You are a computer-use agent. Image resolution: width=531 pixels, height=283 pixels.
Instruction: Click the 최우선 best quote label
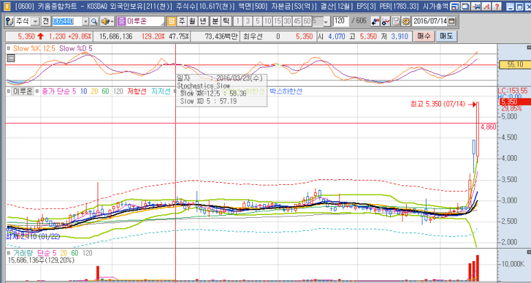[x=253, y=36]
